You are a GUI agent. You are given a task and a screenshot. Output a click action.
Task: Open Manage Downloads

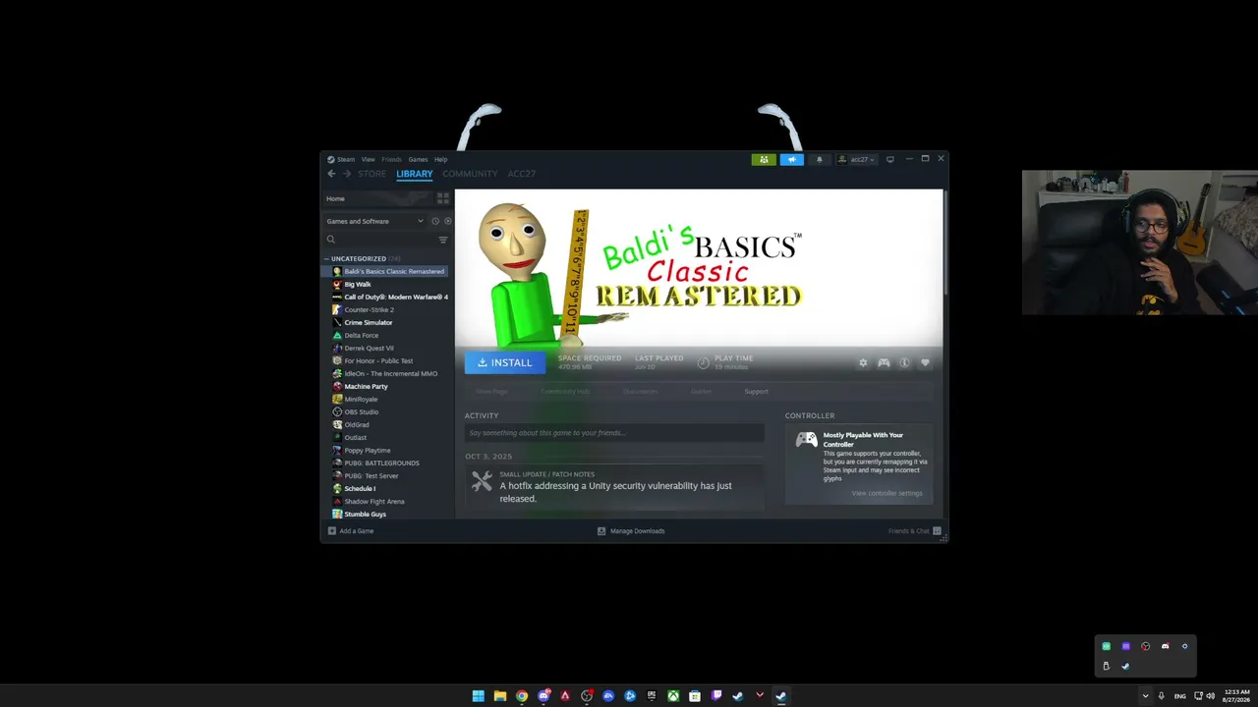631,531
